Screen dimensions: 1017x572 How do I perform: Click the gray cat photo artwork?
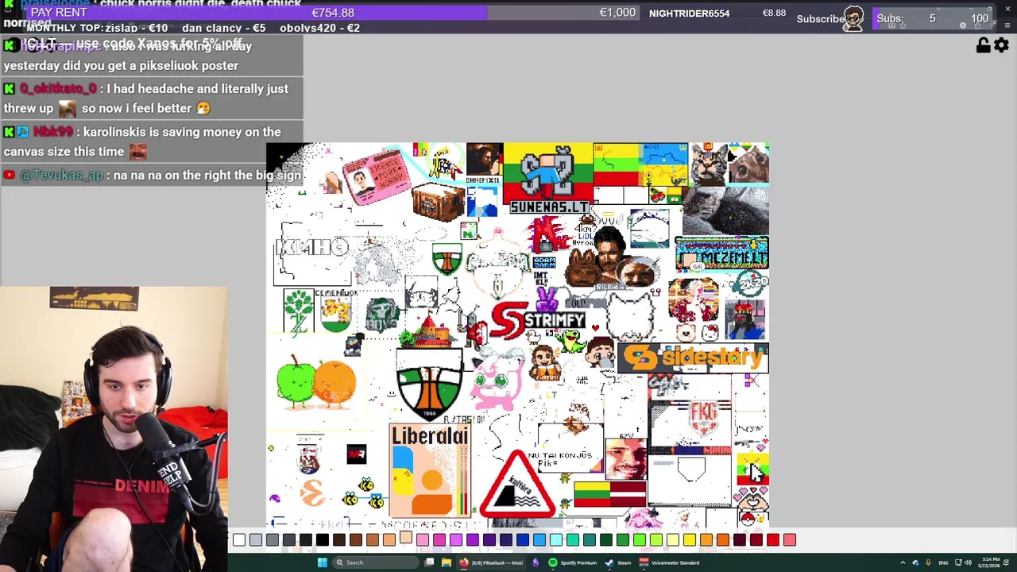coord(725,211)
